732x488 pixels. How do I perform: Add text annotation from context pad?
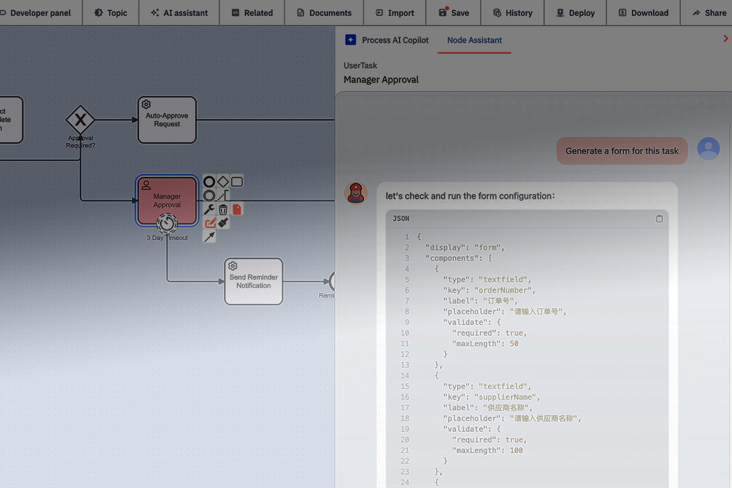(223, 196)
